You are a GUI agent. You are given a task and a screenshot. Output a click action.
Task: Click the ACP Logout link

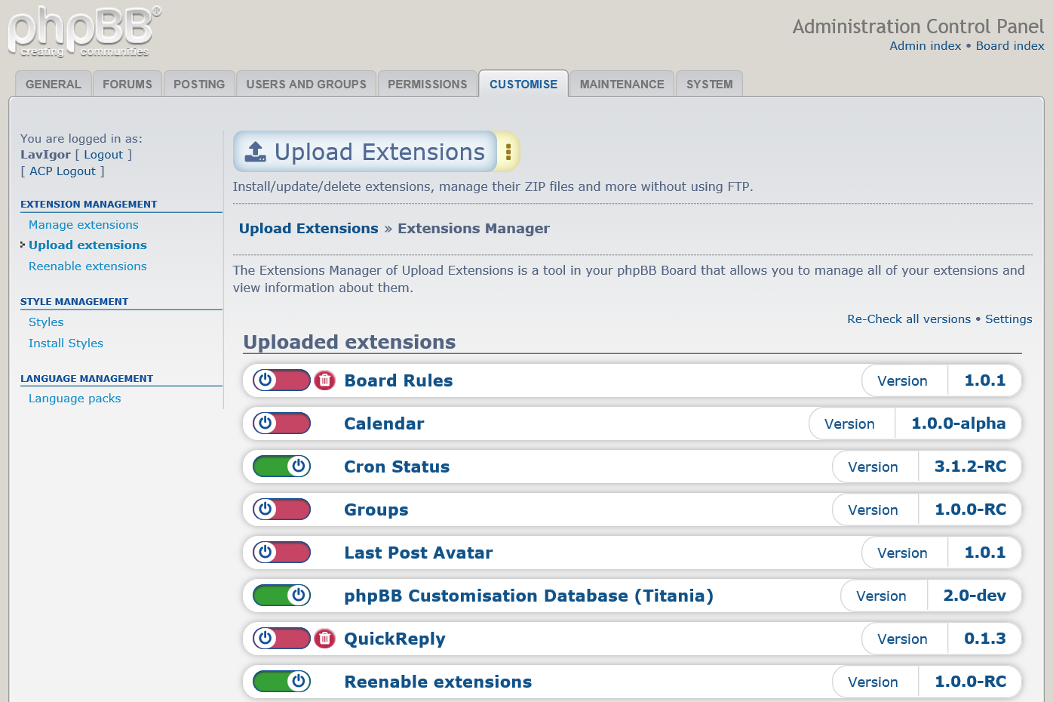click(63, 171)
